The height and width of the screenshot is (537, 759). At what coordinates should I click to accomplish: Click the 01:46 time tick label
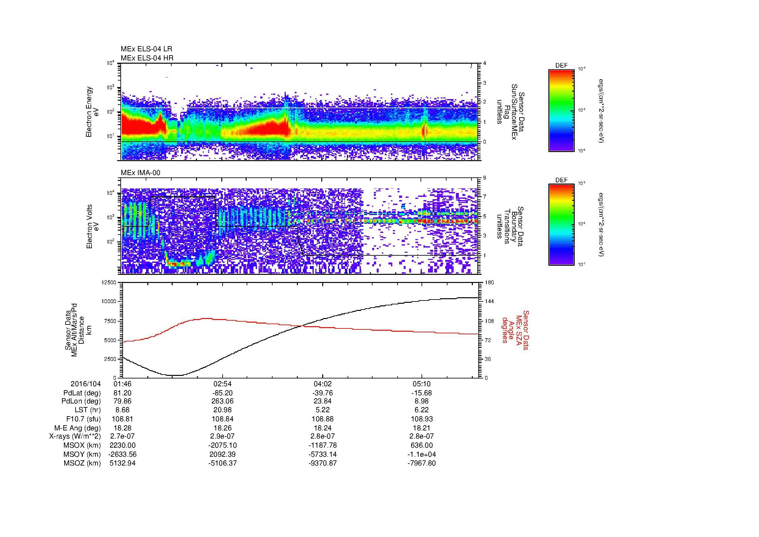[x=122, y=384]
